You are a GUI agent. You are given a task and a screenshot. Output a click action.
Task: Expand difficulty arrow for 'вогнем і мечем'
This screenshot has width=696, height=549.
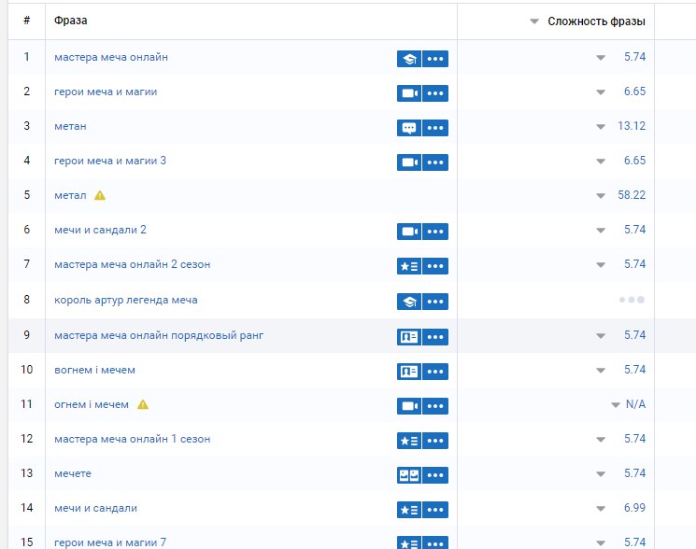pyautogui.click(x=601, y=371)
